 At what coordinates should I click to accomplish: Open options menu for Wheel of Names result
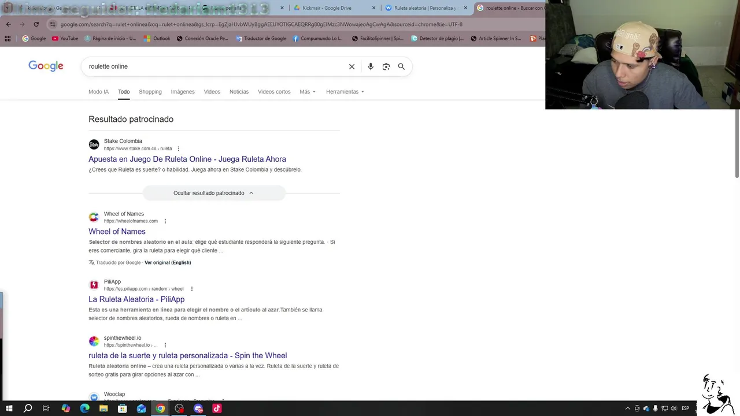click(165, 221)
